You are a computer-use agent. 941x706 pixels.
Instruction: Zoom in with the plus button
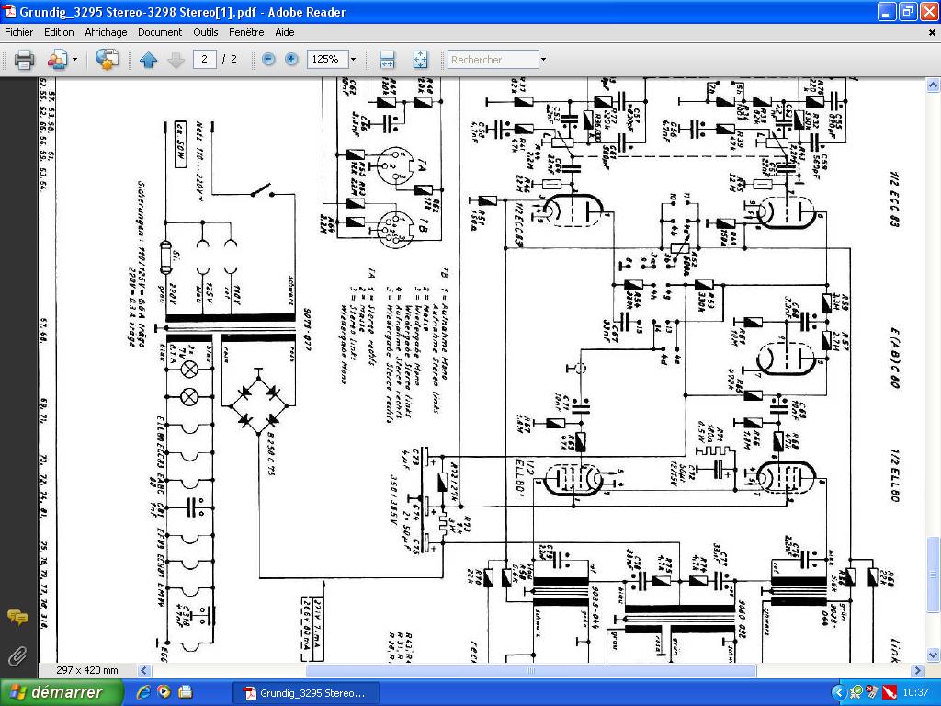[x=291, y=59]
